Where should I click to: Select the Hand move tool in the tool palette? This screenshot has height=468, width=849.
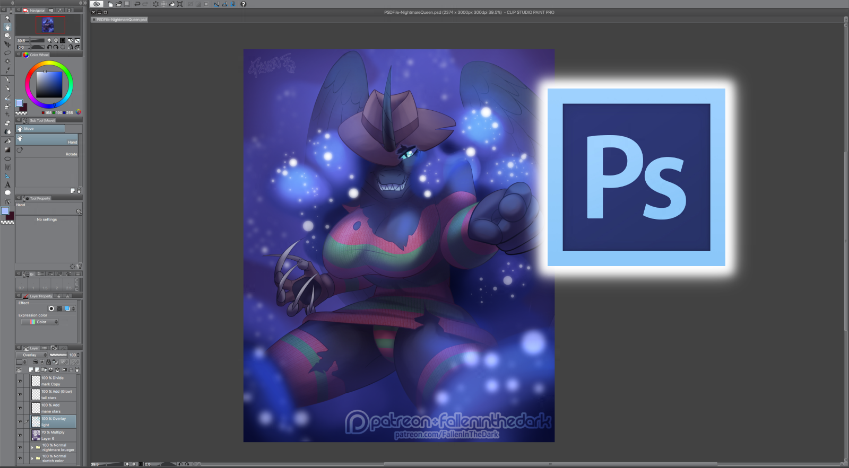coord(7,27)
